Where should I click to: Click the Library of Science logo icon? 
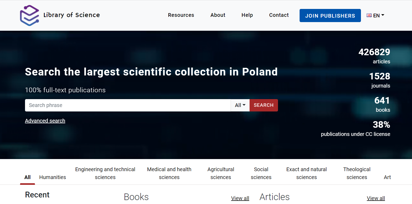30,15
